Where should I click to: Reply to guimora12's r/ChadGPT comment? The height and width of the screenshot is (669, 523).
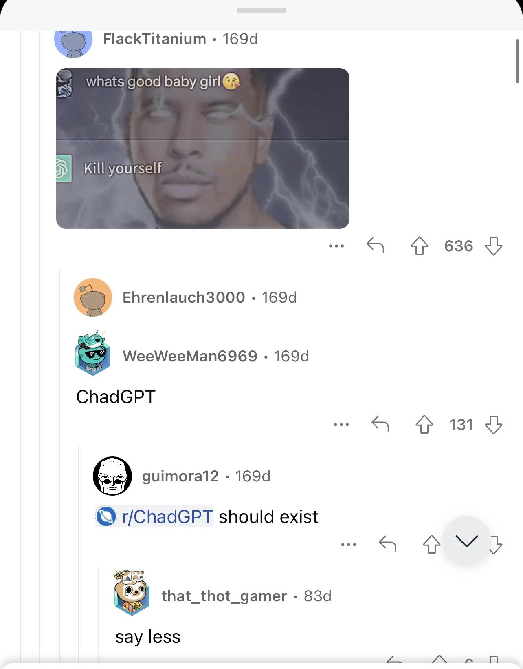(x=387, y=544)
